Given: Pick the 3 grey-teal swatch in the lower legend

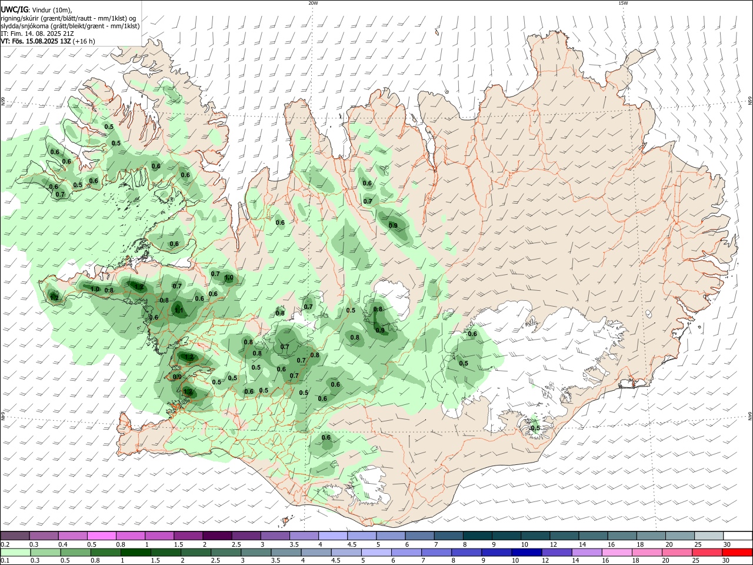Looking at the screenshot, I should (255, 552).
